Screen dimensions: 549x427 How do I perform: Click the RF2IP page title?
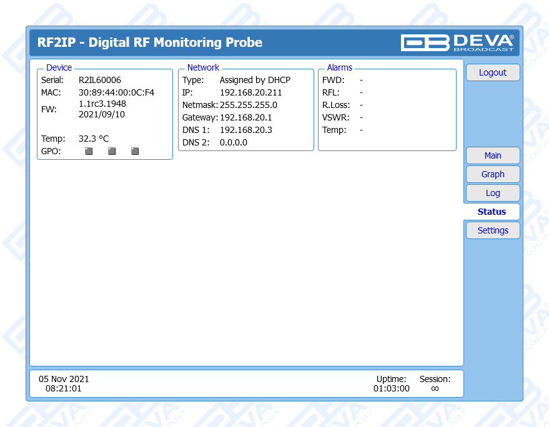(150, 42)
